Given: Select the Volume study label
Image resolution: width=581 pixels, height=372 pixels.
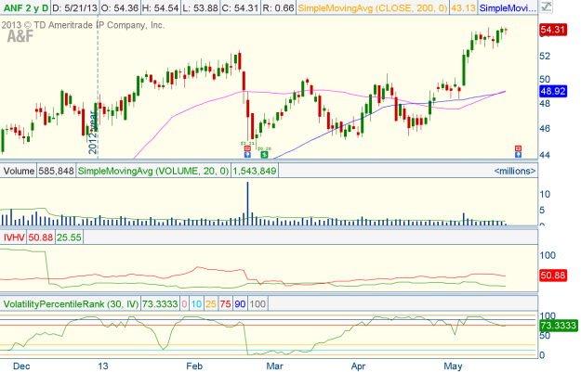Looking at the screenshot, I should pos(19,171).
